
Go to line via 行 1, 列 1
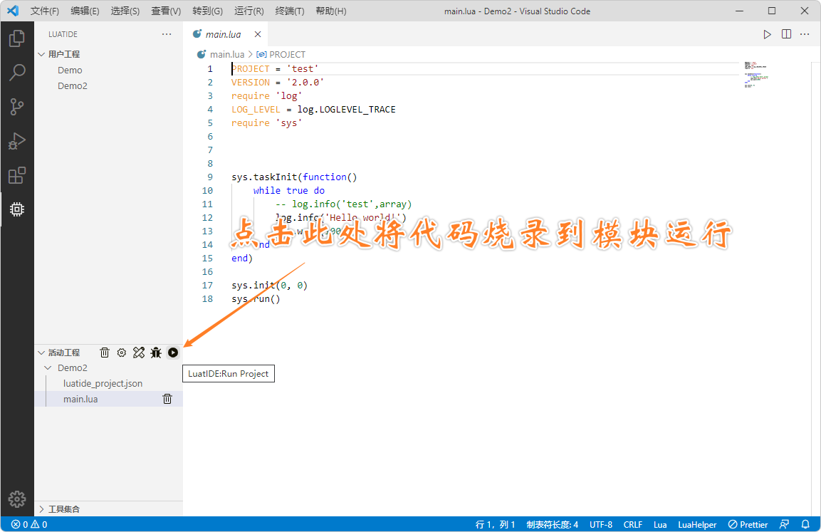point(495,524)
